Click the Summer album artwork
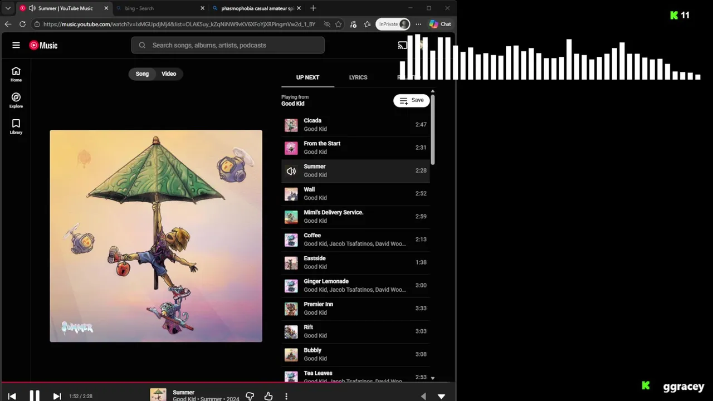713x401 pixels. (x=156, y=236)
